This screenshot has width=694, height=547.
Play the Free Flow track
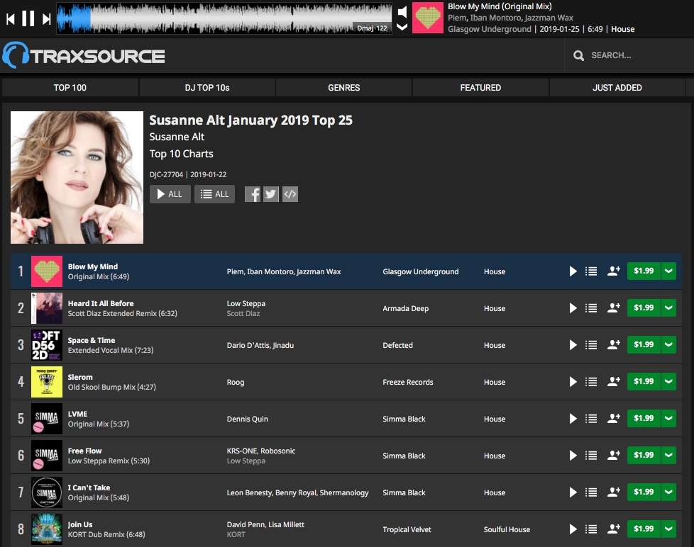tap(573, 455)
